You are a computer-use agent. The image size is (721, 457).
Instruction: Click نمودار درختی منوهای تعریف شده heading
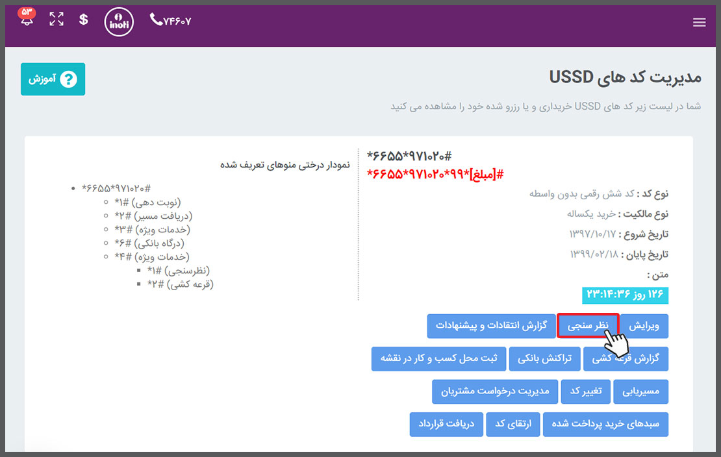click(285, 165)
